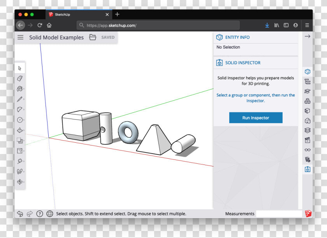This screenshot has width=327, height=238.
Task: Click the Redo arrow in status bar
Action: pyautogui.click(x=30, y=213)
